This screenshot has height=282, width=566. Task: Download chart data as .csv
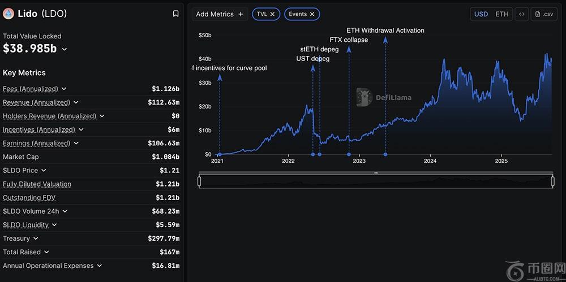[544, 14]
